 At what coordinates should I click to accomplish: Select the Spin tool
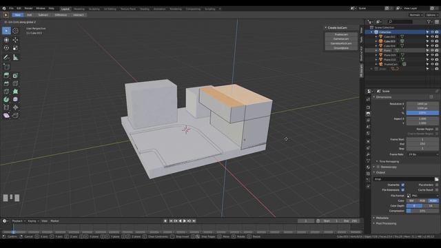click(x=6, y=99)
